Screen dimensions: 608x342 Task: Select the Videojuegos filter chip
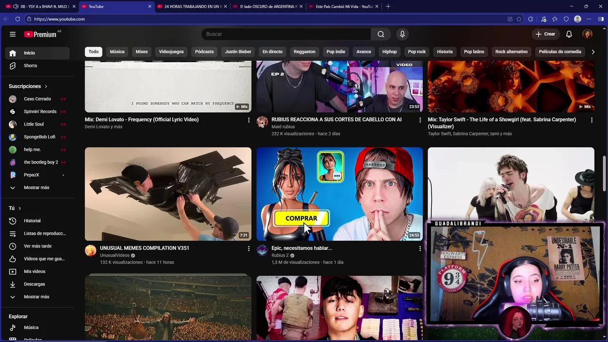(171, 52)
